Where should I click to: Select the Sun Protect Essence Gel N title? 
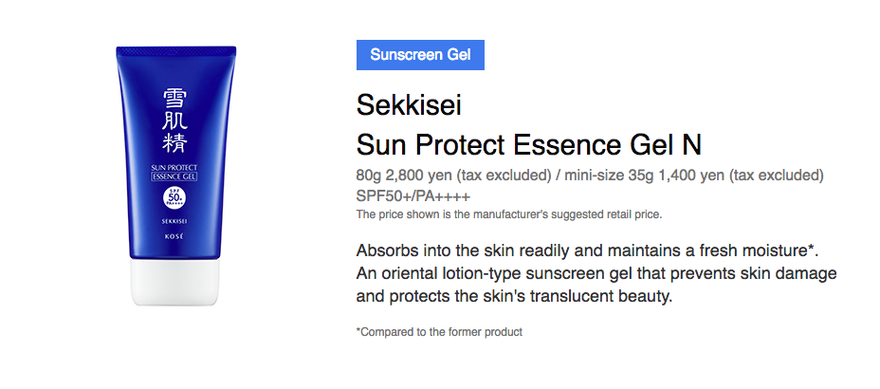click(529, 145)
